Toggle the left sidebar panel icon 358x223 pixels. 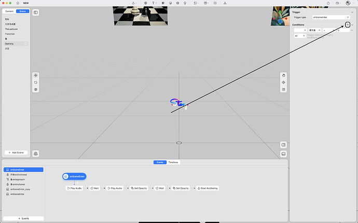pos(35,12)
